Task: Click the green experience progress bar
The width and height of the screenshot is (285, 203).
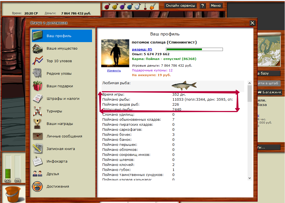Action: click(x=194, y=49)
